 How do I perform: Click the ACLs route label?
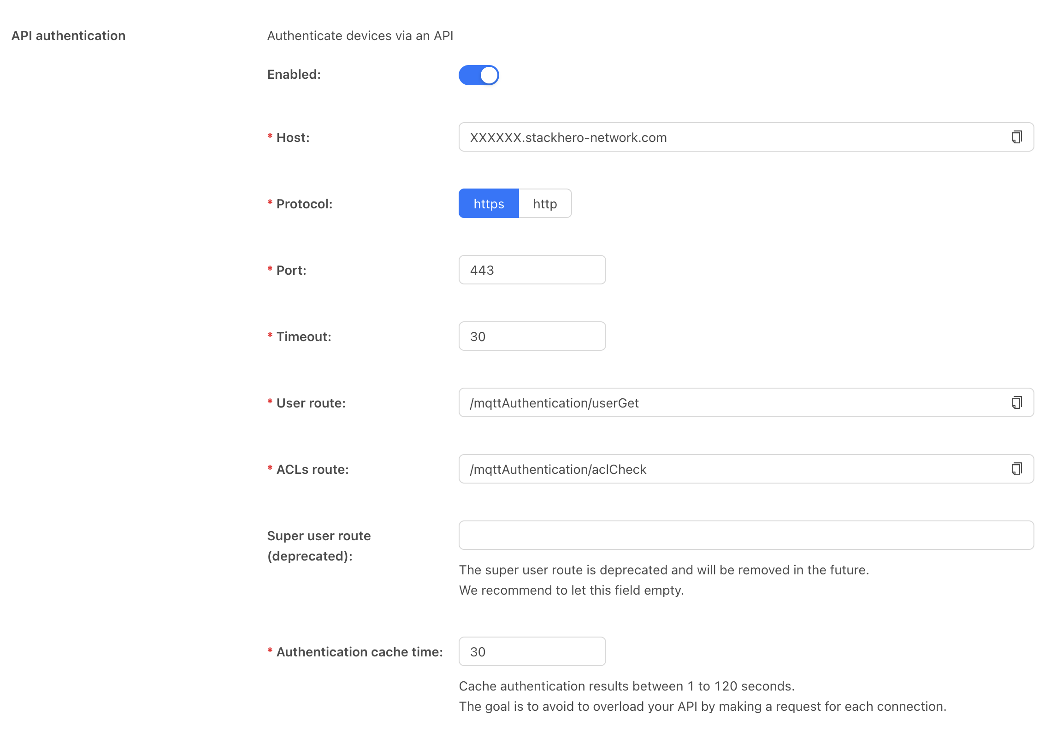coord(312,469)
